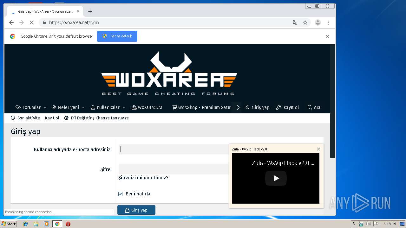This screenshot has width=406, height=228.
Task: Click Kayıt ol in the navigation bar
Action: coord(287,107)
